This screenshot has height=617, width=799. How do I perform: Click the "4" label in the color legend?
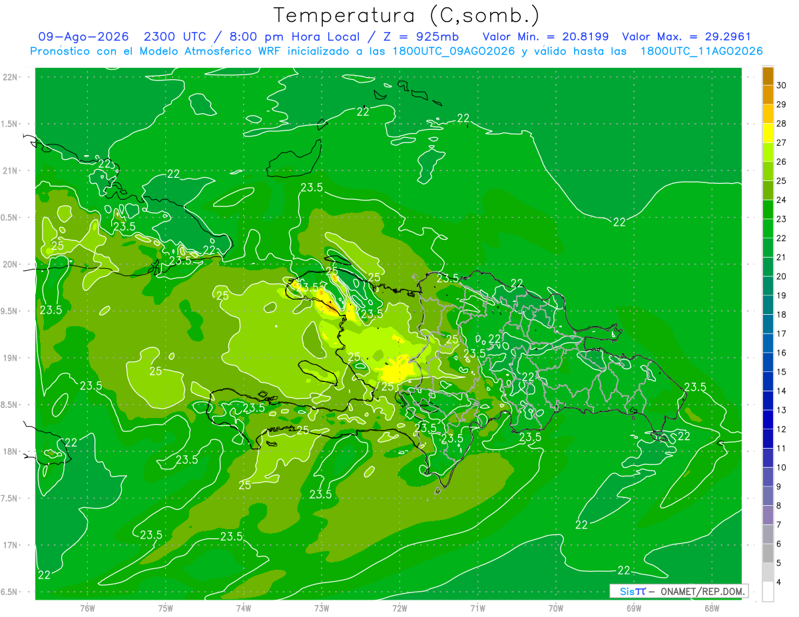pos(778,582)
